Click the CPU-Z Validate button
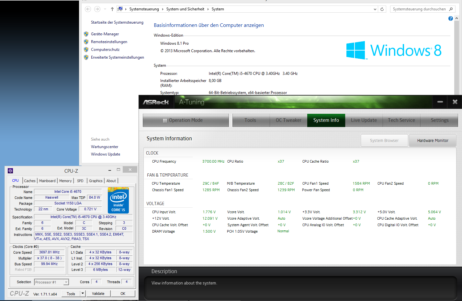This screenshot has height=301, width=462. point(98,294)
